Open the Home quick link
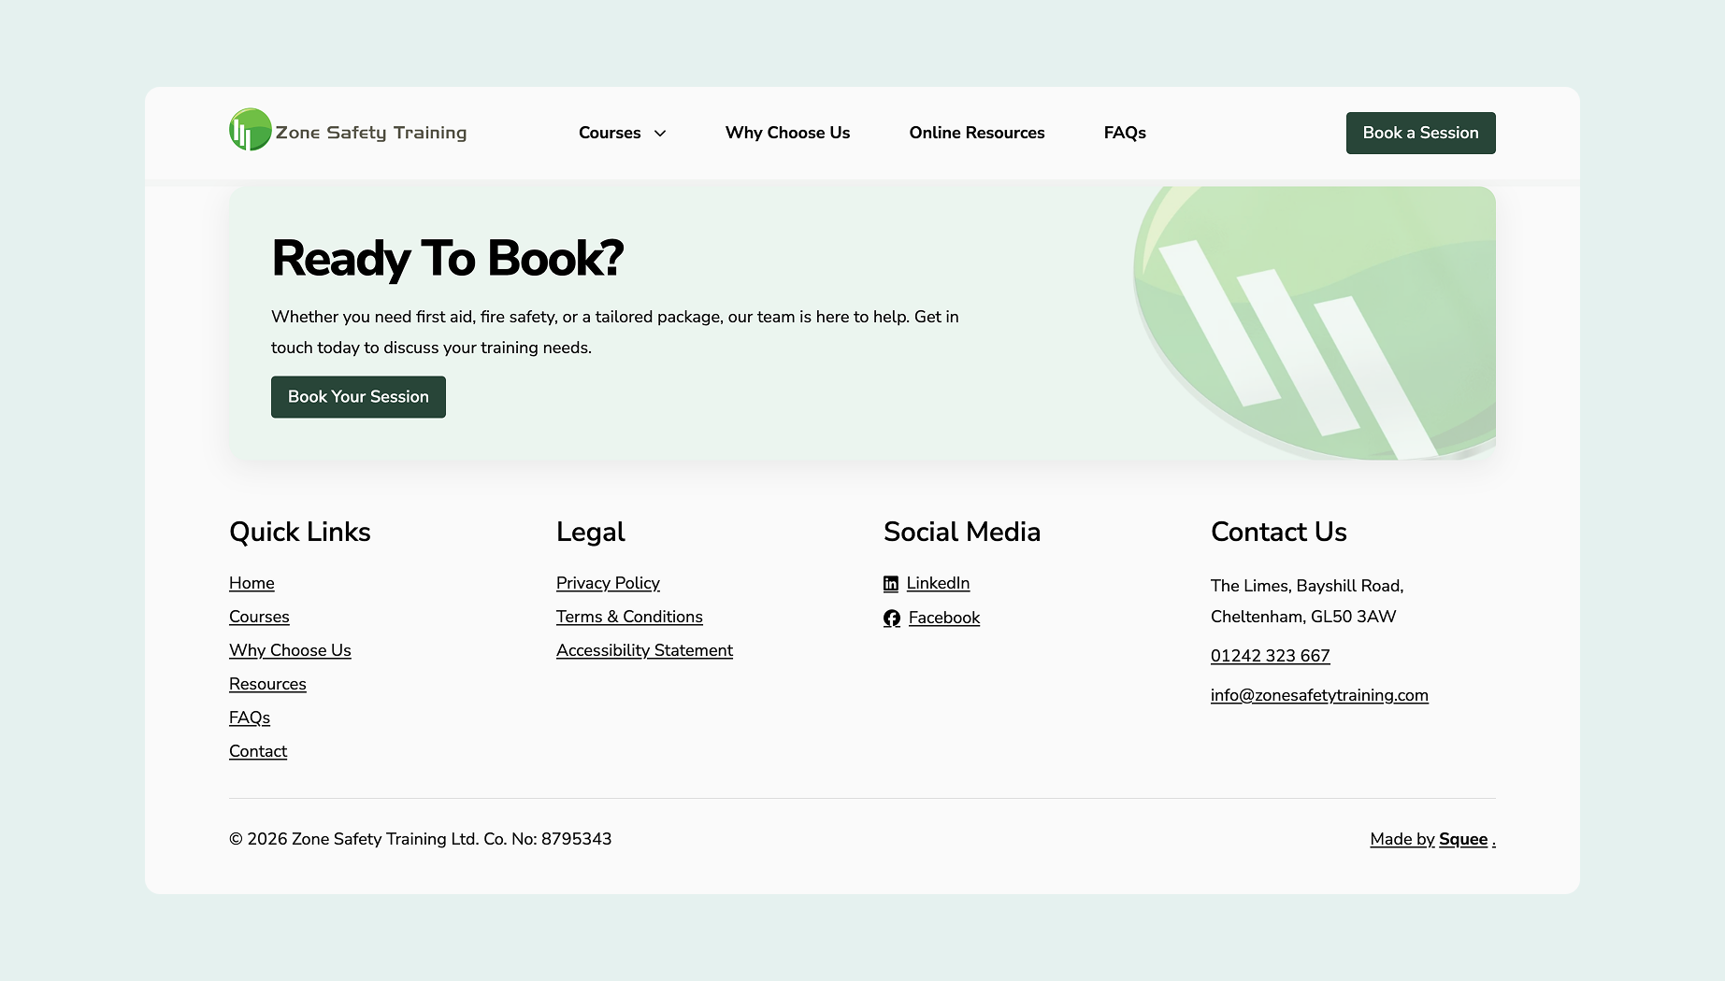 pos(252,583)
